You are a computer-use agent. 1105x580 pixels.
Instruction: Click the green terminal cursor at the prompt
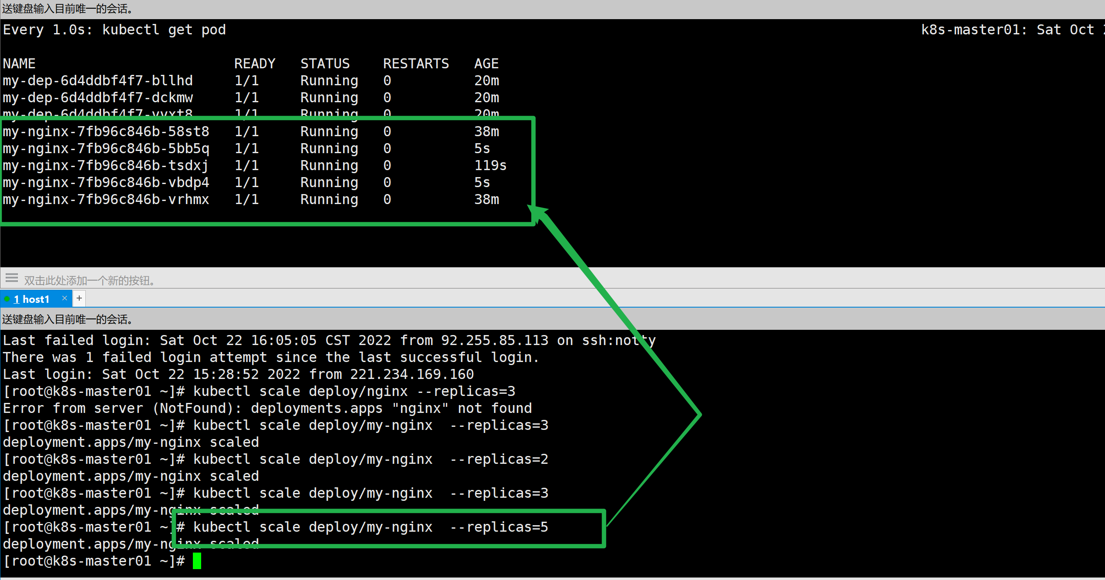(197, 561)
